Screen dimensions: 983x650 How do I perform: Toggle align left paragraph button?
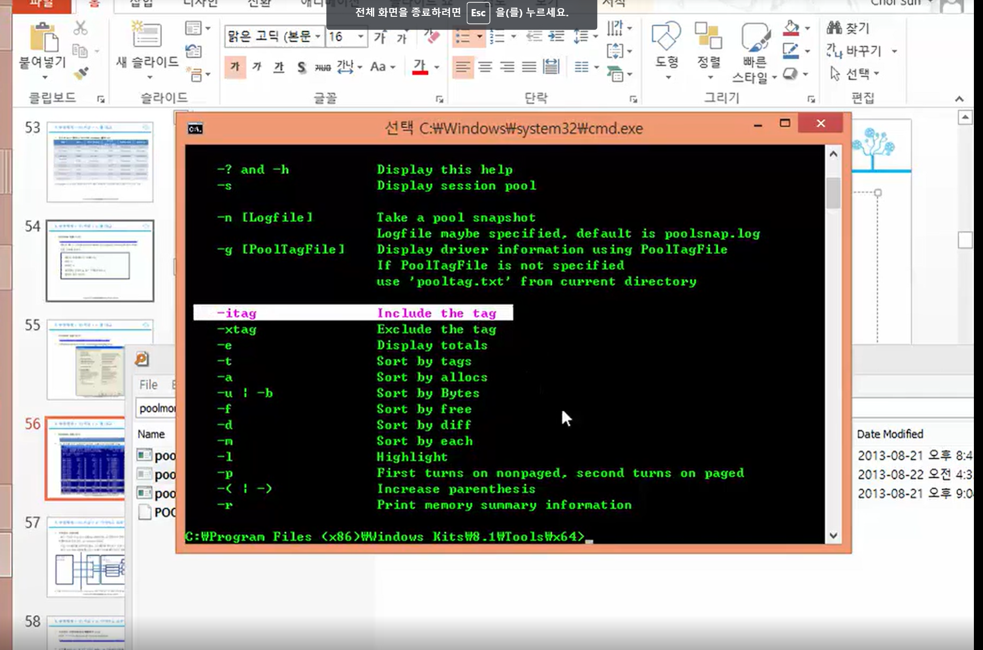point(463,67)
